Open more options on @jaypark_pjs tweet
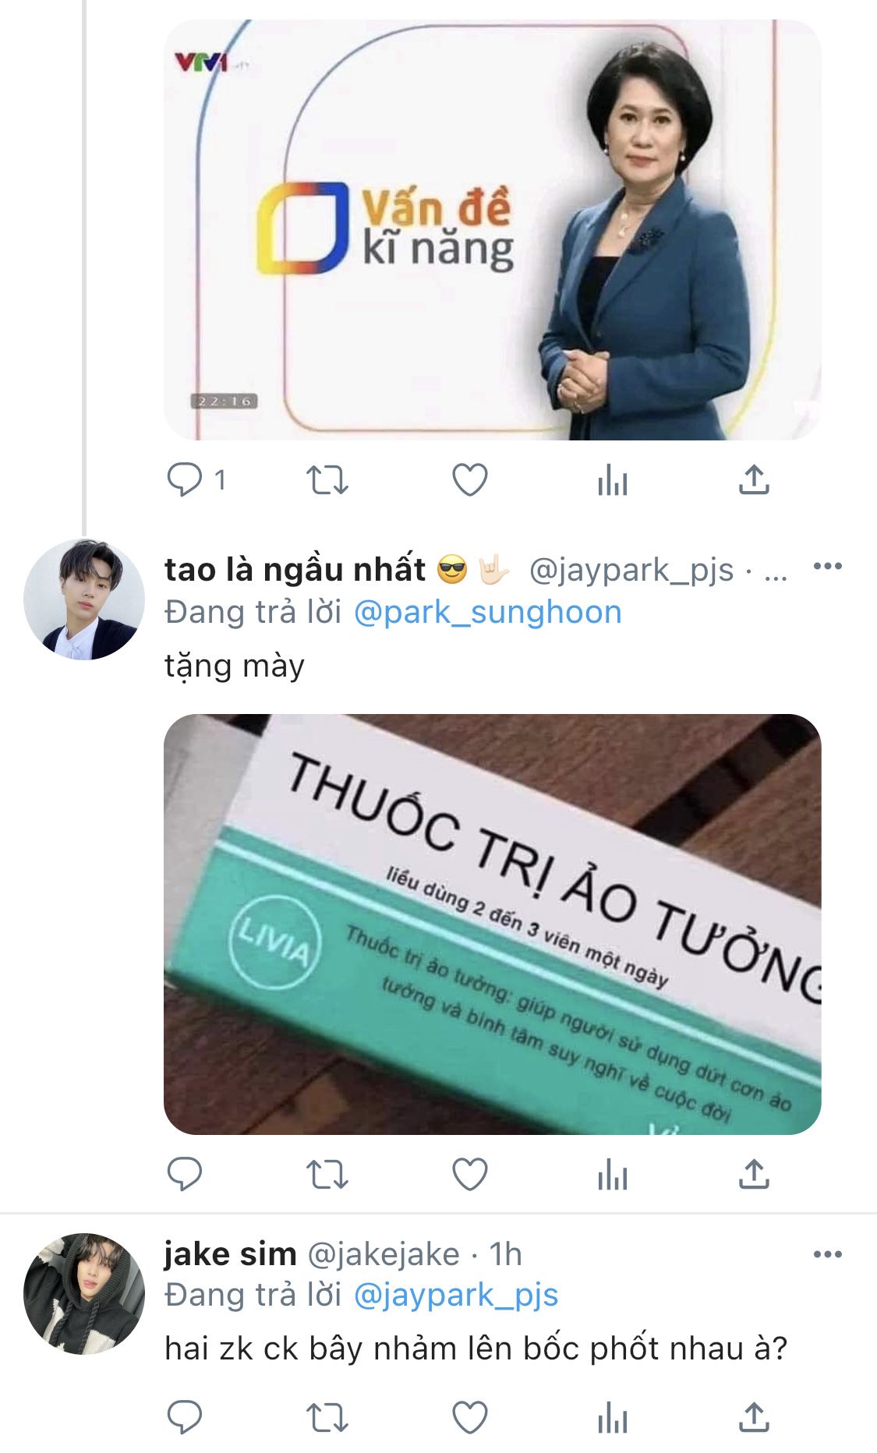 point(827,567)
